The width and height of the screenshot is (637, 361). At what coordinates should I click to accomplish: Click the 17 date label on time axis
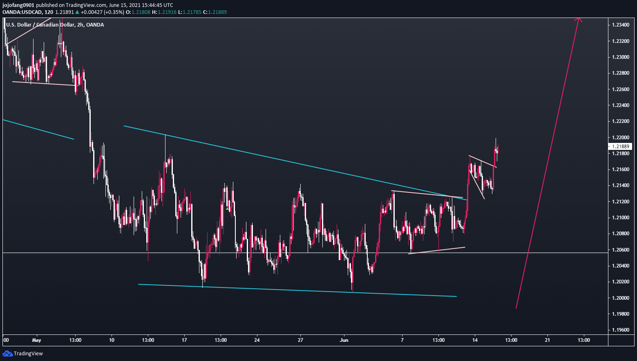[184, 340]
